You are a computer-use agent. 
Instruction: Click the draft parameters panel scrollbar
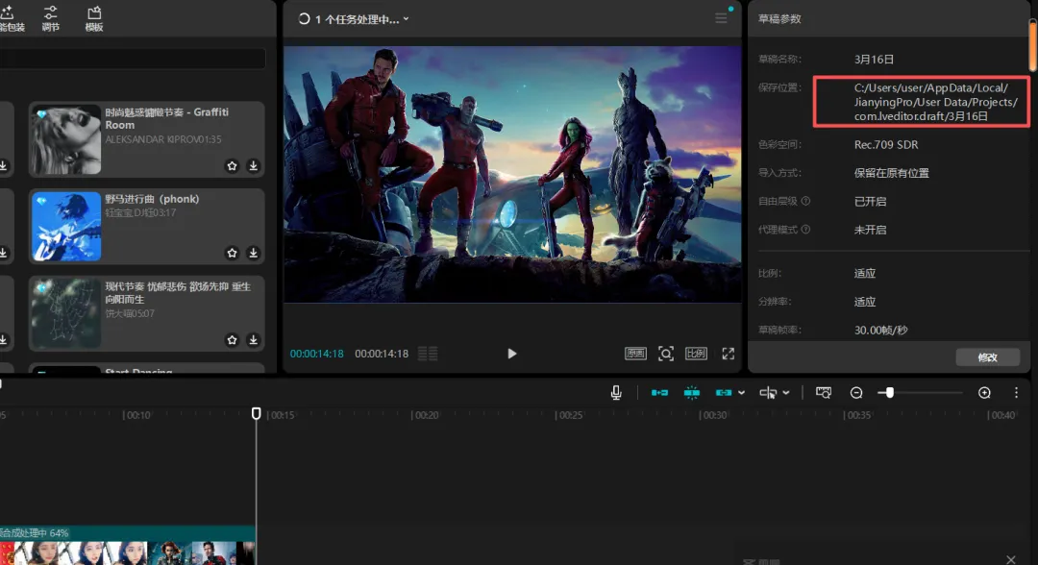click(1032, 45)
